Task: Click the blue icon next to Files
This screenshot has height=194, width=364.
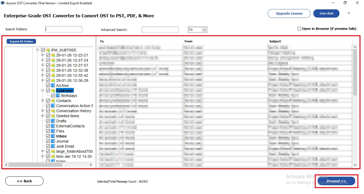Action: pyautogui.click(x=53, y=131)
